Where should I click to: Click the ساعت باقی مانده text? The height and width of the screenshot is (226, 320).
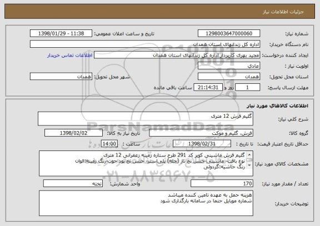[x=173, y=88]
